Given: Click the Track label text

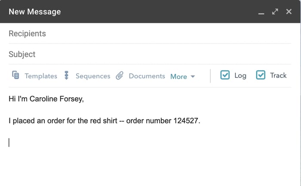Looking at the screenshot, I should point(278,75).
